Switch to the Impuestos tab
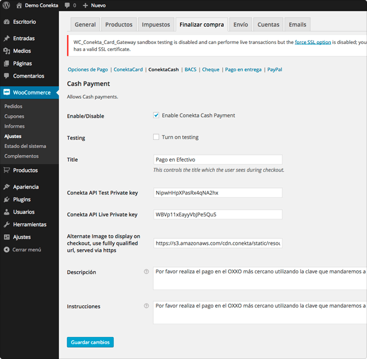367x359 pixels. [156, 24]
